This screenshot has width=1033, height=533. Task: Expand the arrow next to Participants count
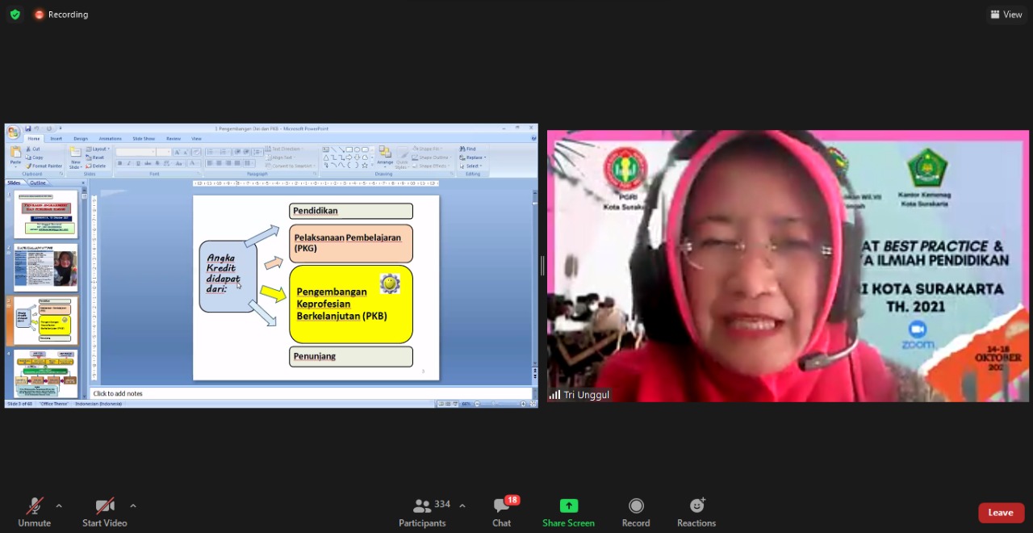click(462, 506)
